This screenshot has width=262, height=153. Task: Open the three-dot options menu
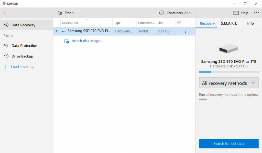(x=256, y=13)
